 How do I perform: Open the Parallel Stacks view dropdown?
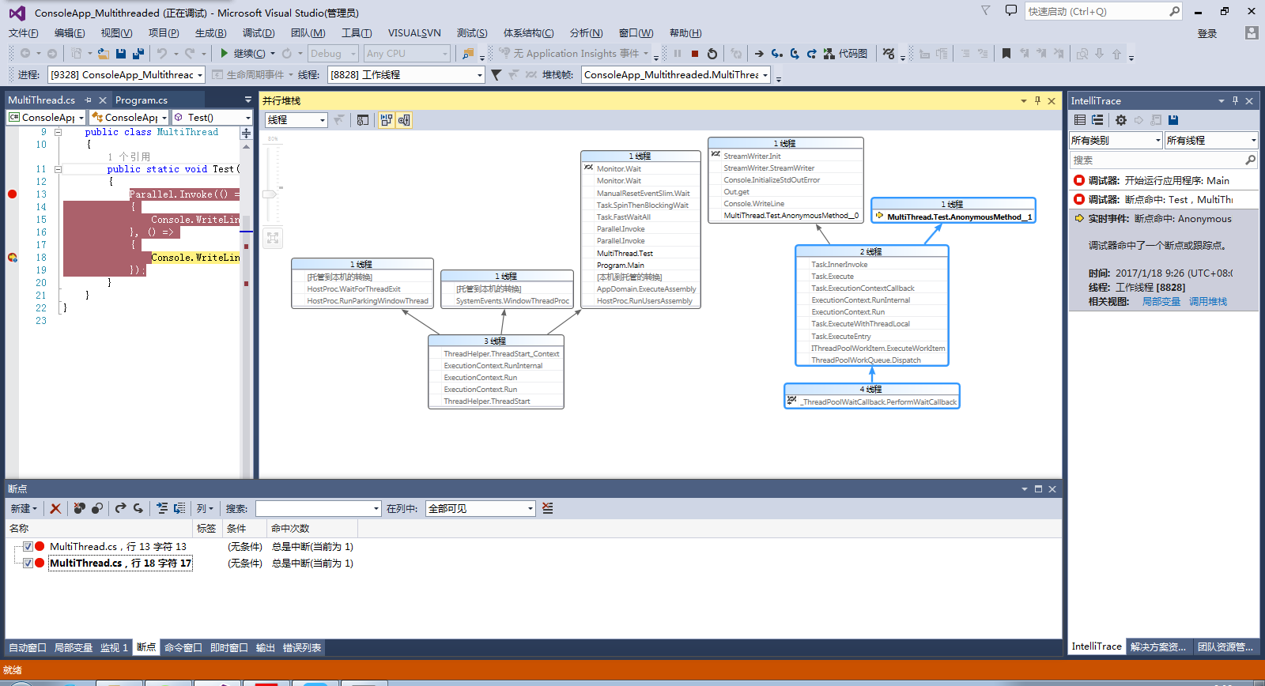tap(296, 120)
